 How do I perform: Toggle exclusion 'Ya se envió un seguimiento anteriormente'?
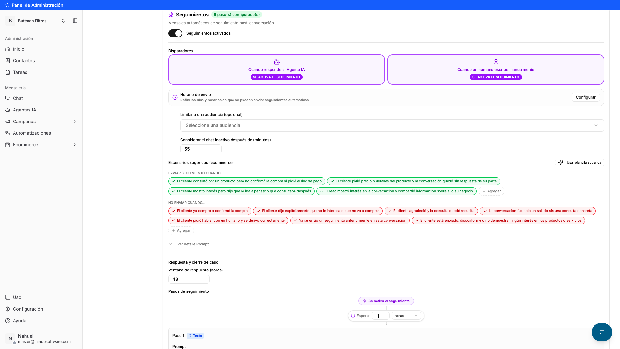tap(350, 221)
